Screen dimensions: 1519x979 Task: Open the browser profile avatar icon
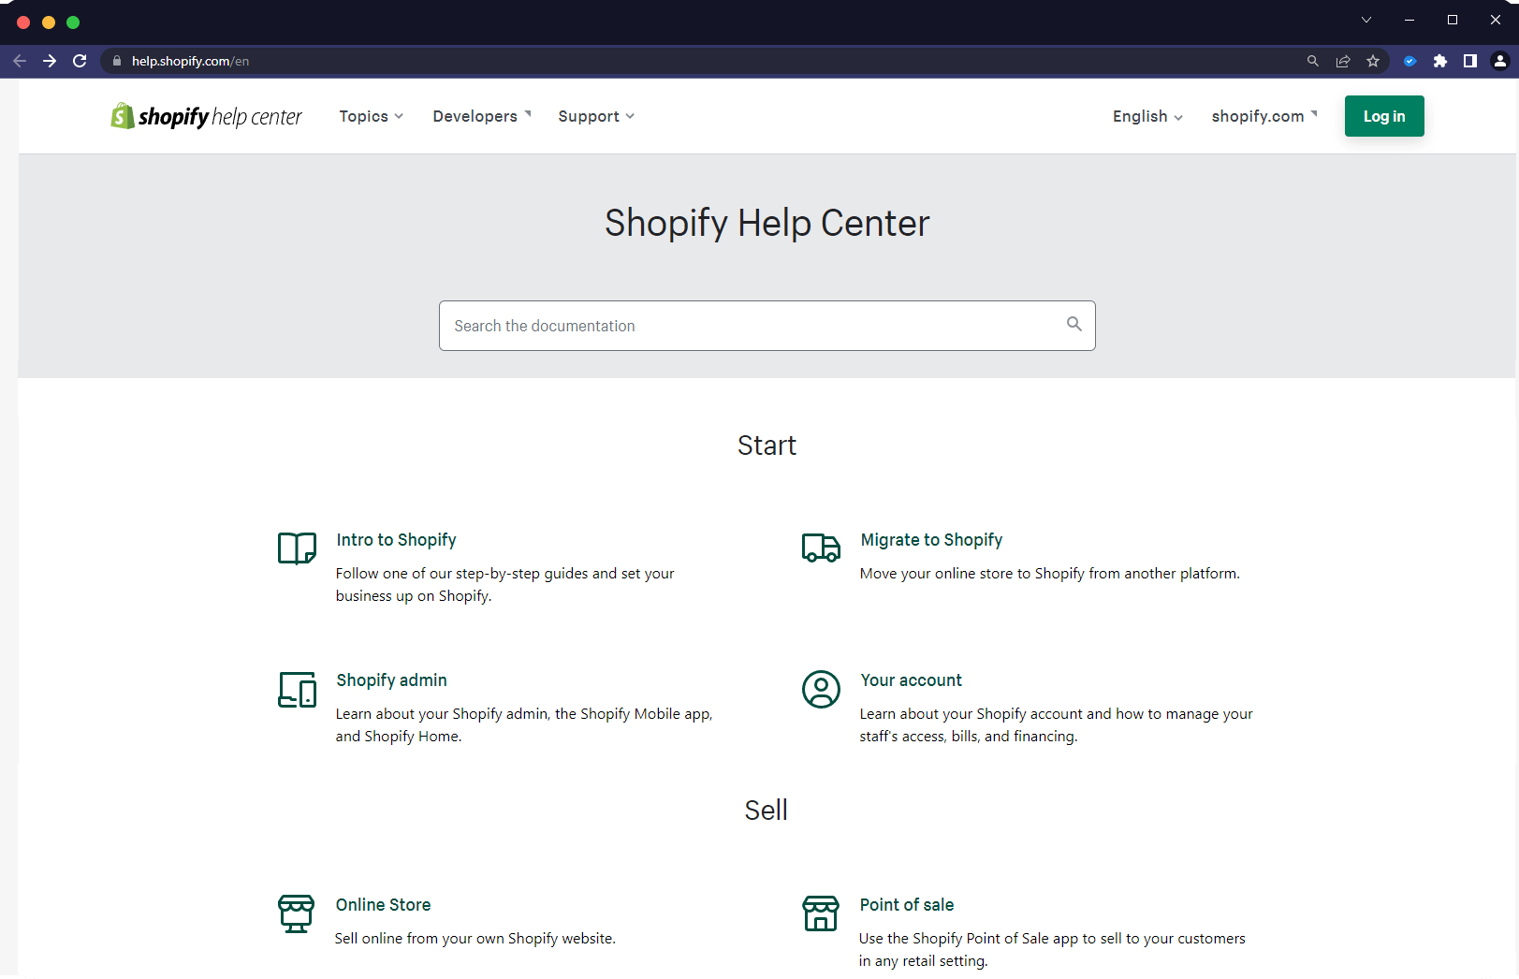[x=1500, y=61]
